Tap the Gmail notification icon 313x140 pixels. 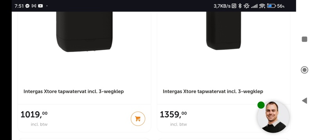tap(34, 6)
